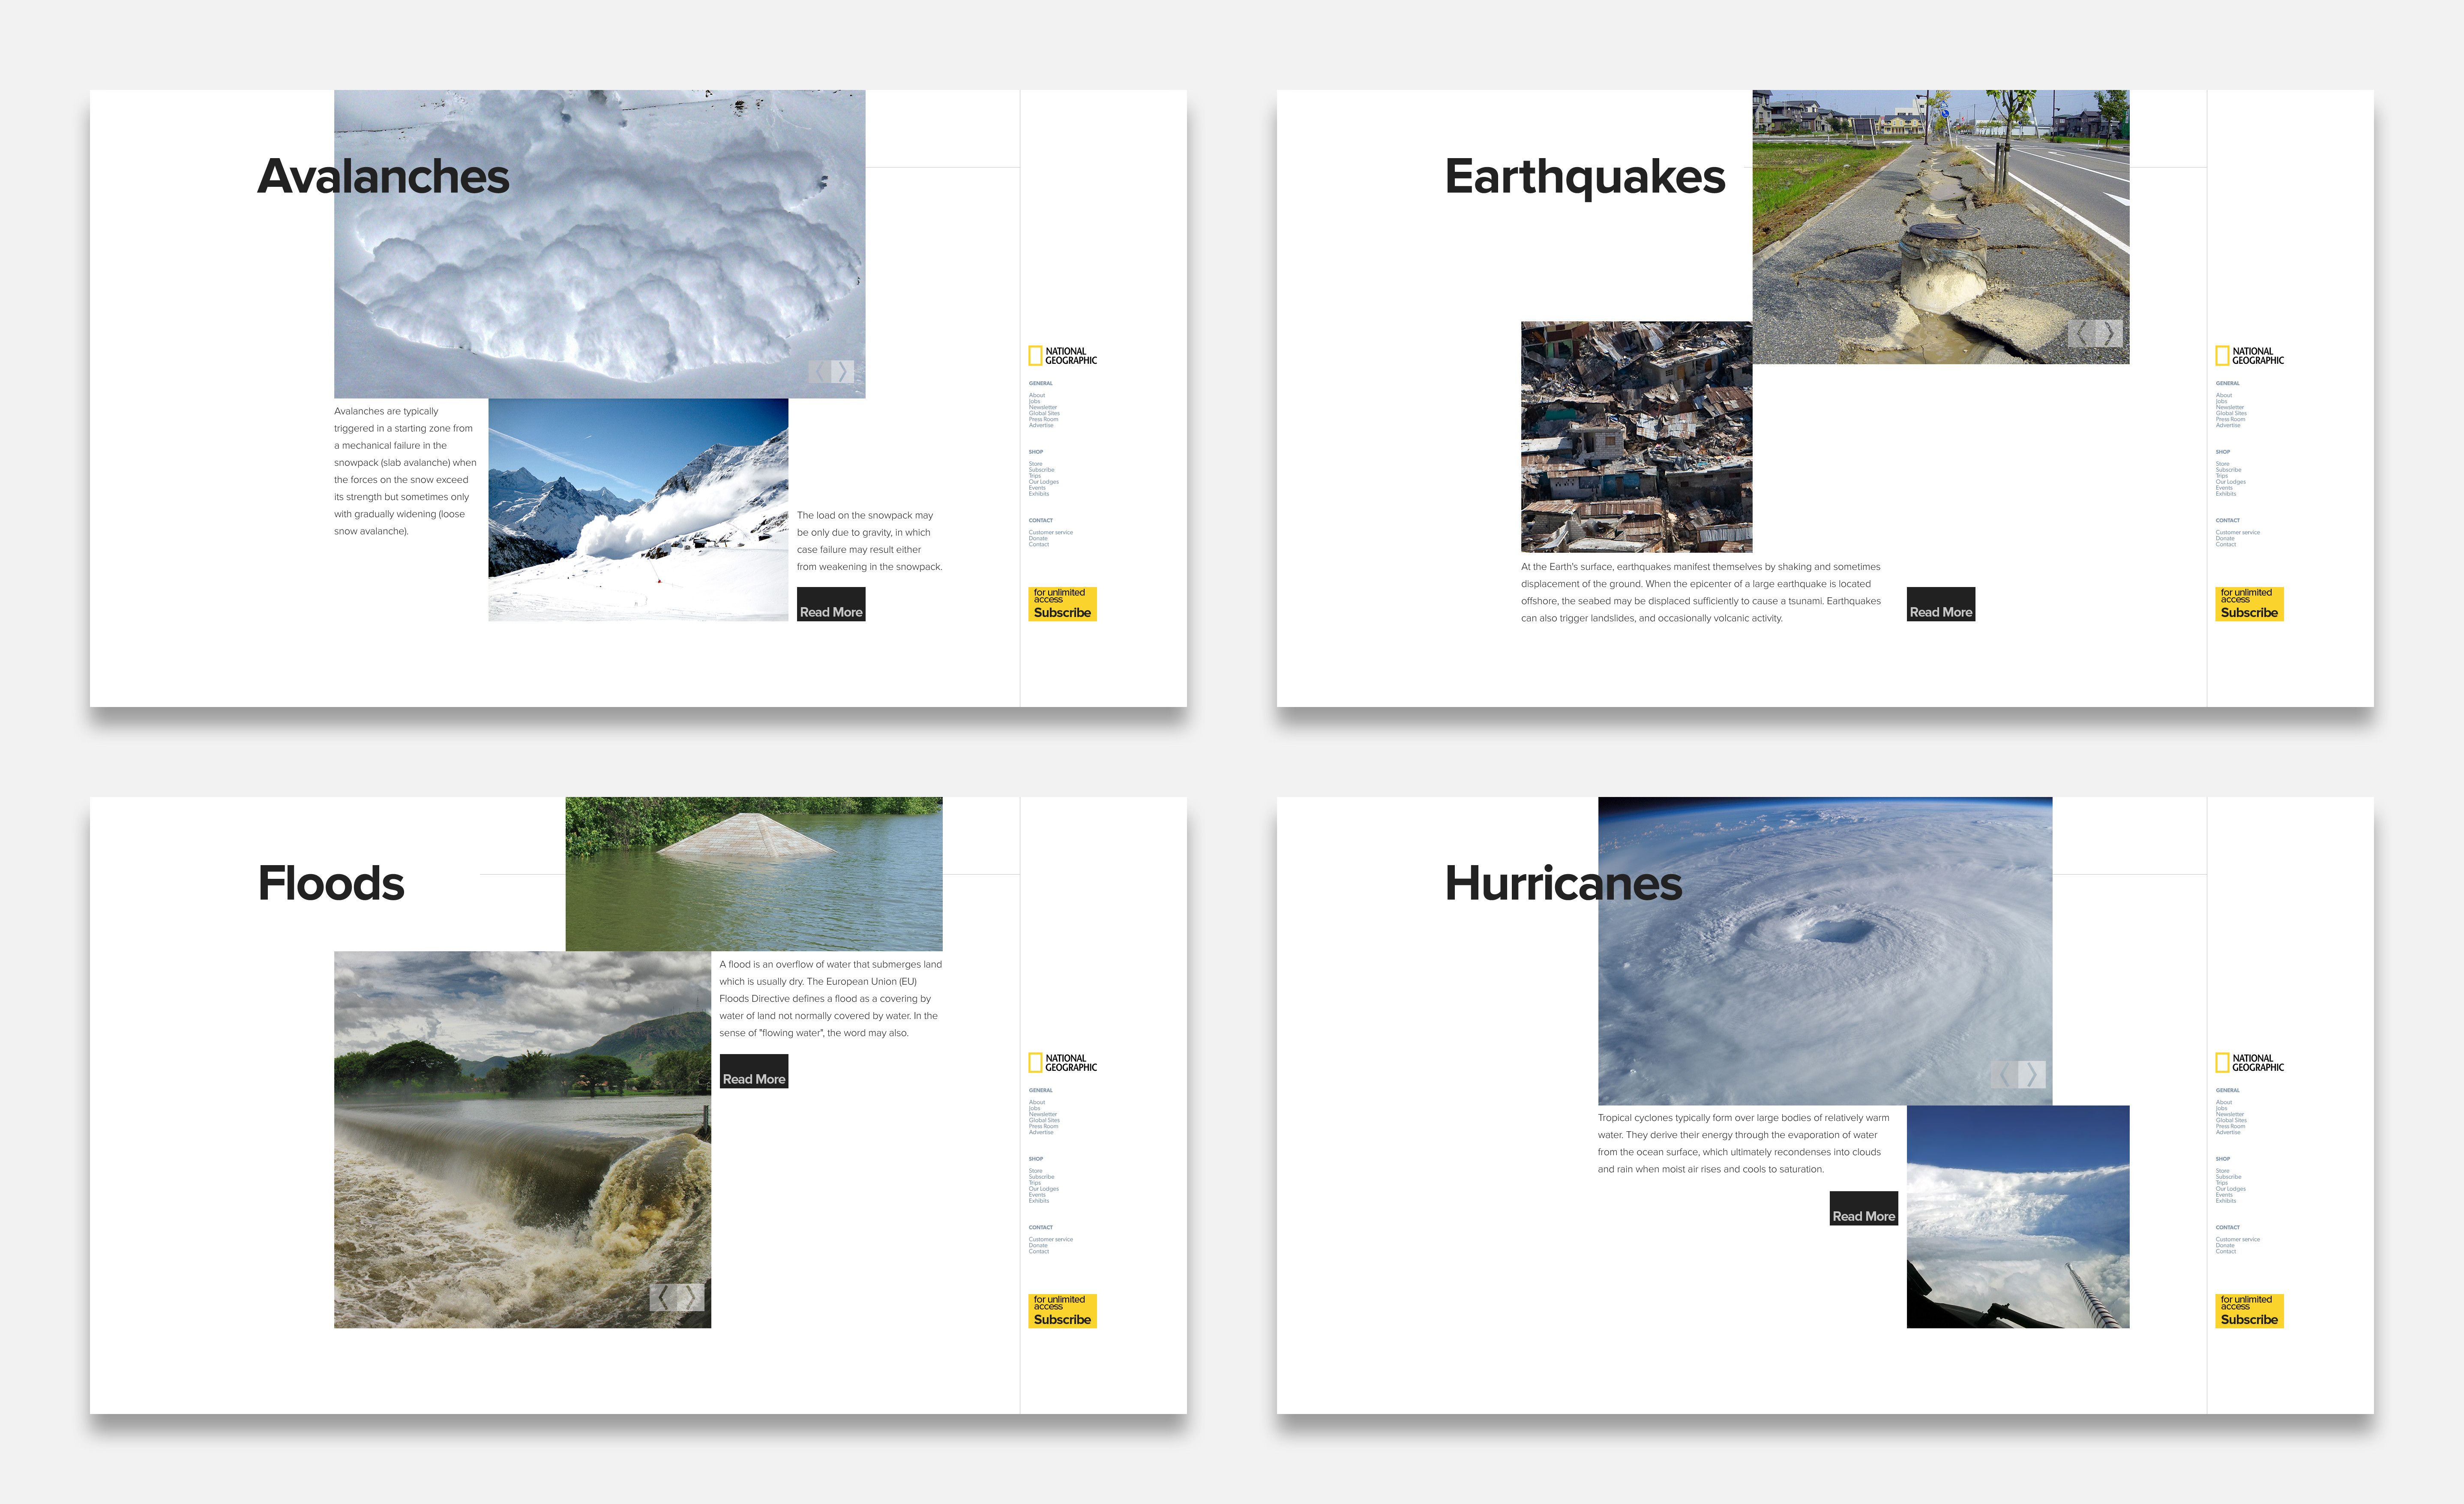Click GENERAL heading in Avalanches sidebar

pos(1041,383)
